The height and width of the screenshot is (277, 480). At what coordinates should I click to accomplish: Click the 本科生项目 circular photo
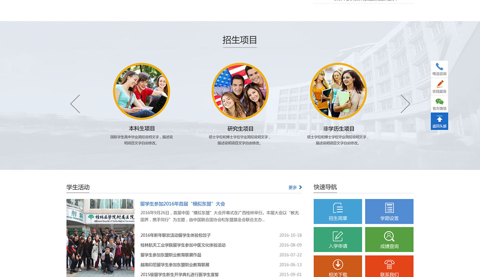(x=141, y=91)
